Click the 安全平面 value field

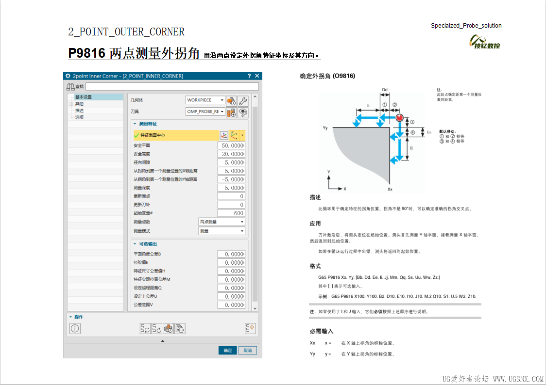(x=231, y=145)
